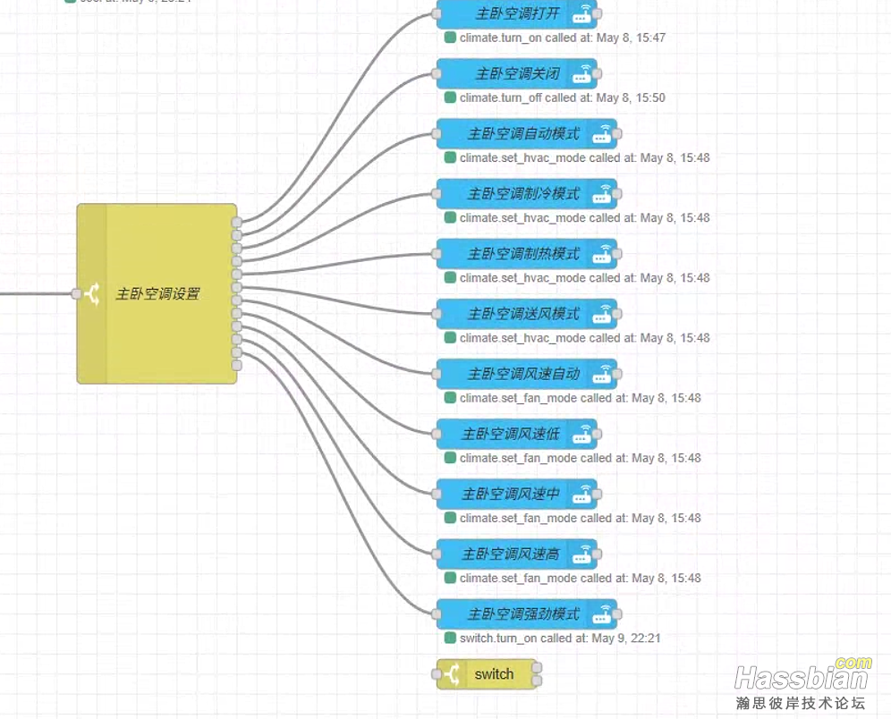Select the small yellow switch node

[x=487, y=674]
